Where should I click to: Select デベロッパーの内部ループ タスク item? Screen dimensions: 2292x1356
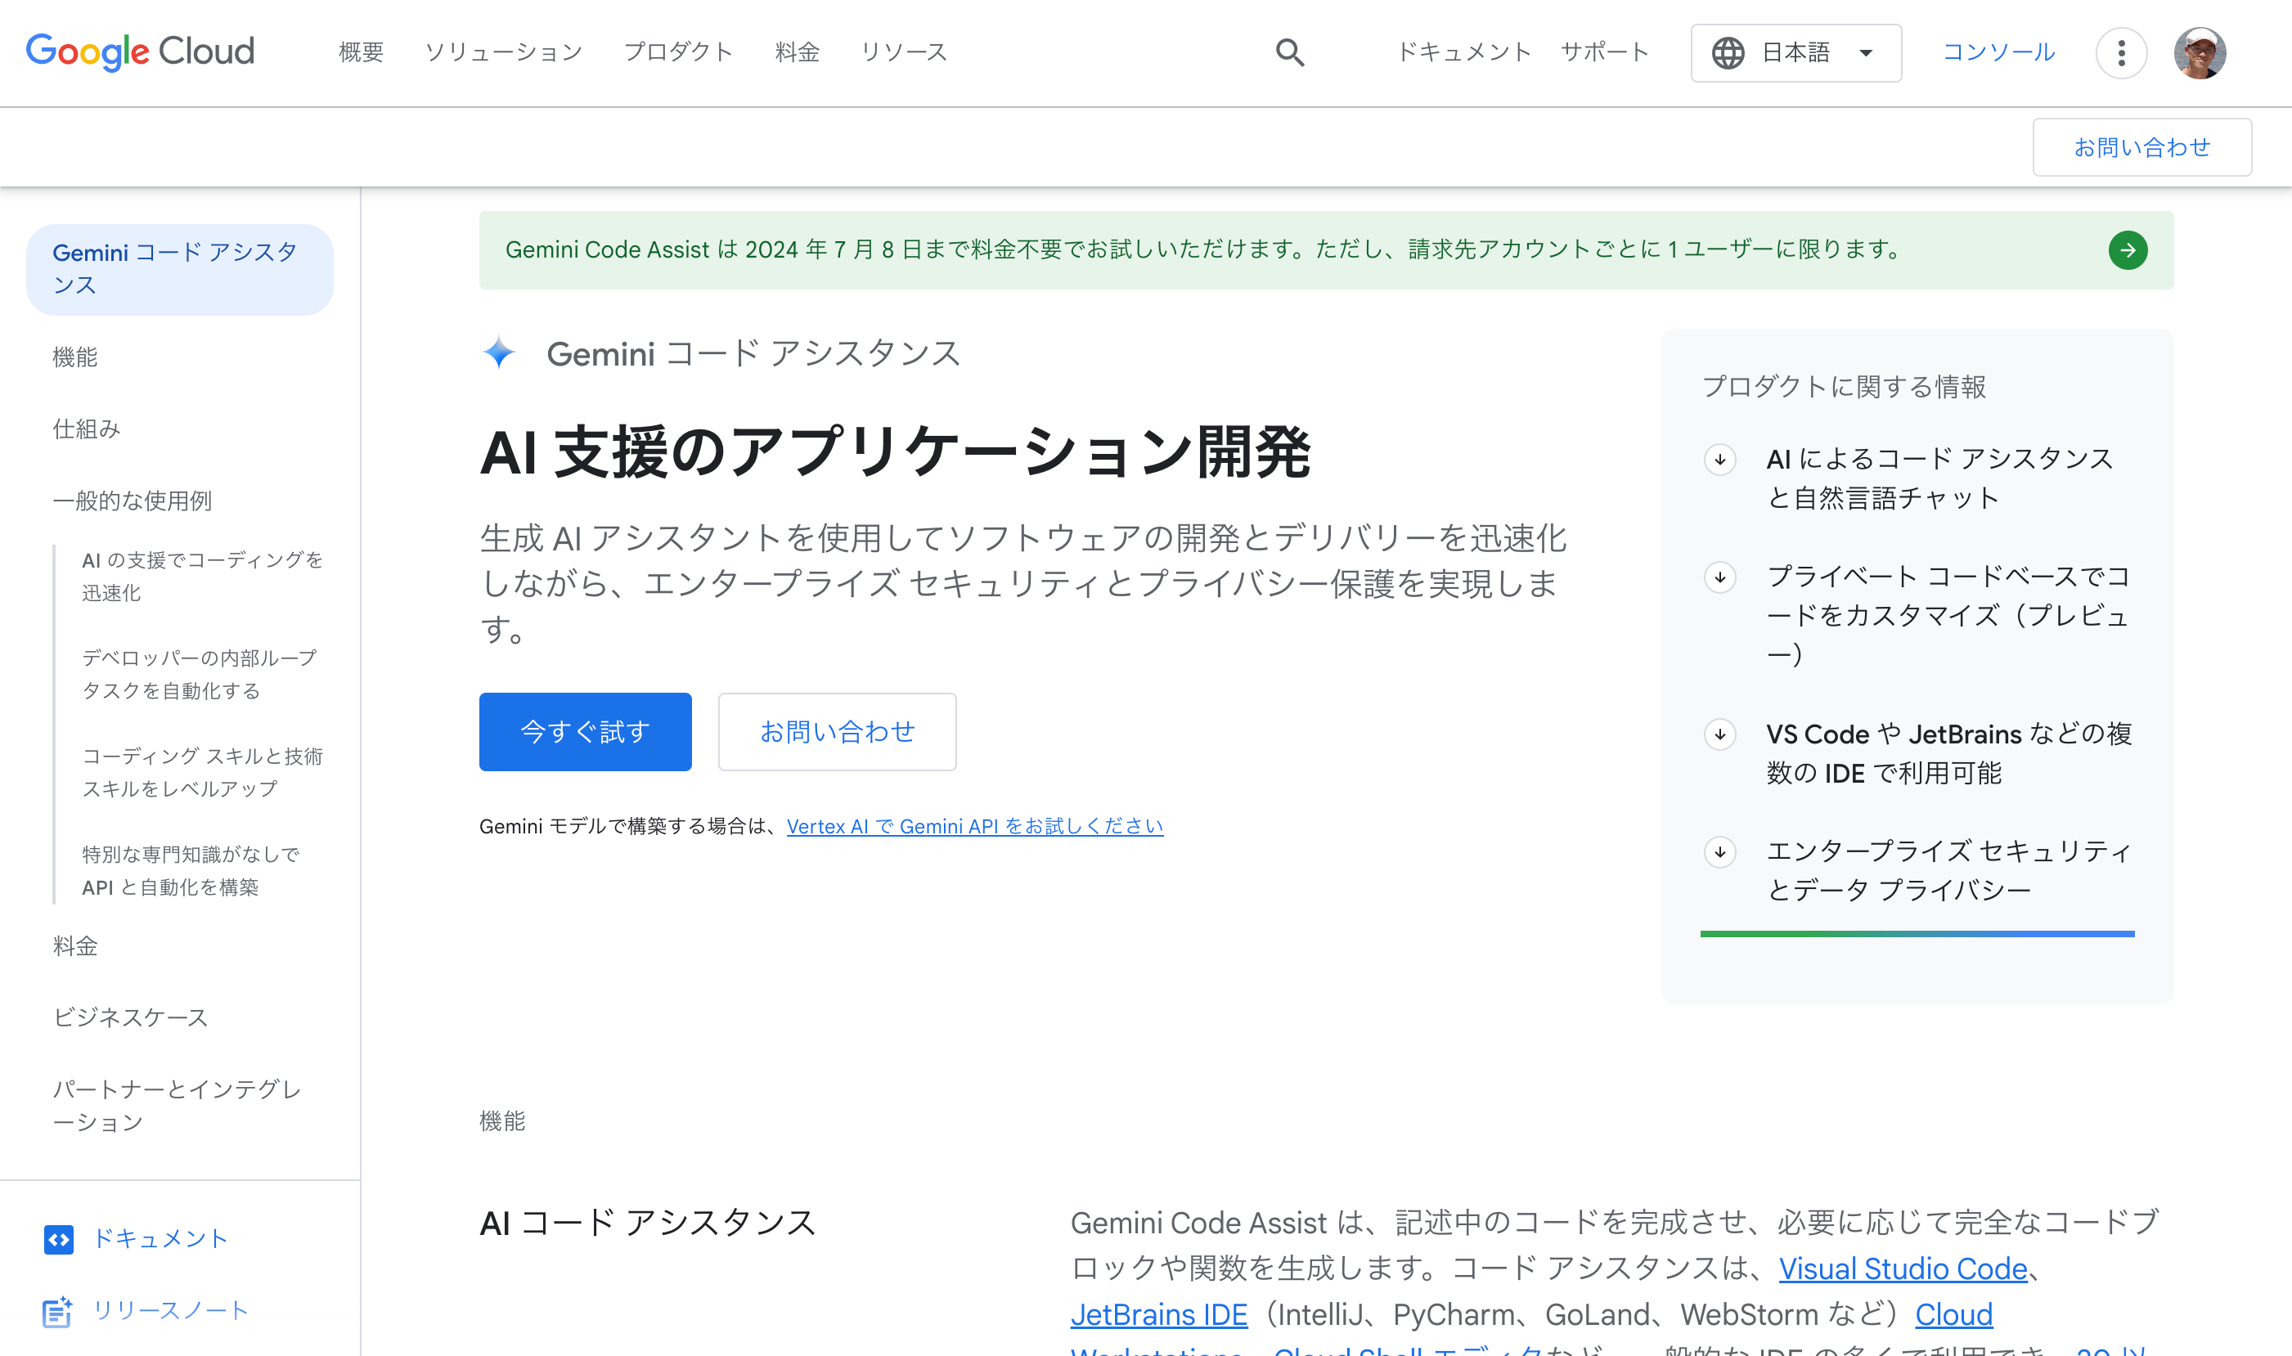(x=200, y=675)
